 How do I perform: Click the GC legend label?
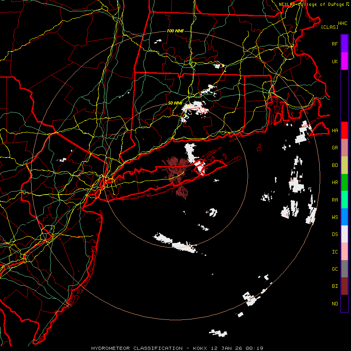click(335, 269)
